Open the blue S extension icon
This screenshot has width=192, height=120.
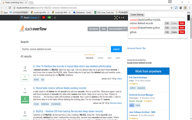tap(176, 8)
